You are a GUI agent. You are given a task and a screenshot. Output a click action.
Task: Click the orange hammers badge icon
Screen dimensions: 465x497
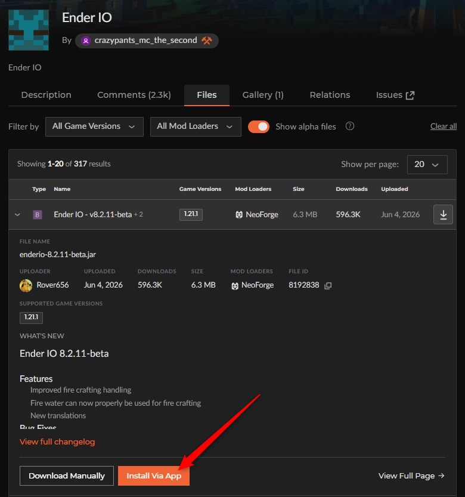click(x=207, y=41)
